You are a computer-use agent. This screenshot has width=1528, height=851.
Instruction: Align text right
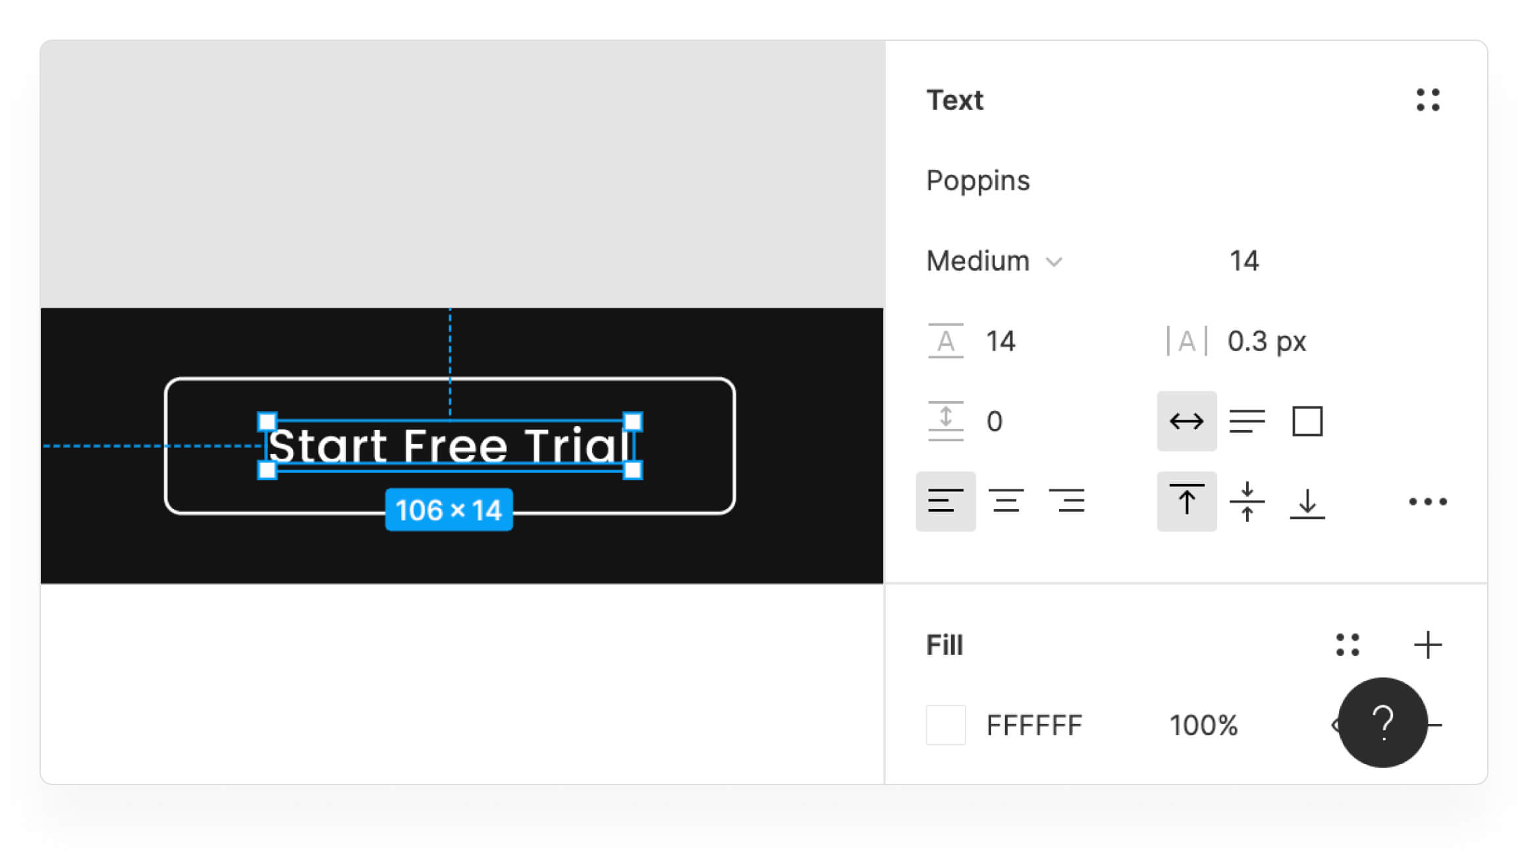pos(1066,501)
